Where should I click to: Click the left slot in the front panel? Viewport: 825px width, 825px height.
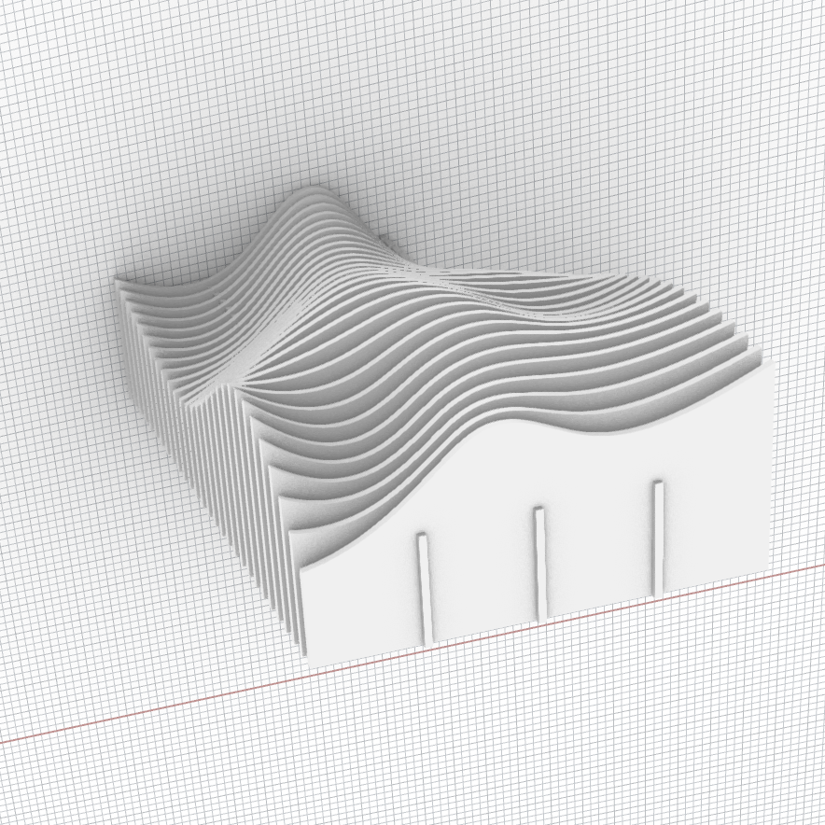425,589
